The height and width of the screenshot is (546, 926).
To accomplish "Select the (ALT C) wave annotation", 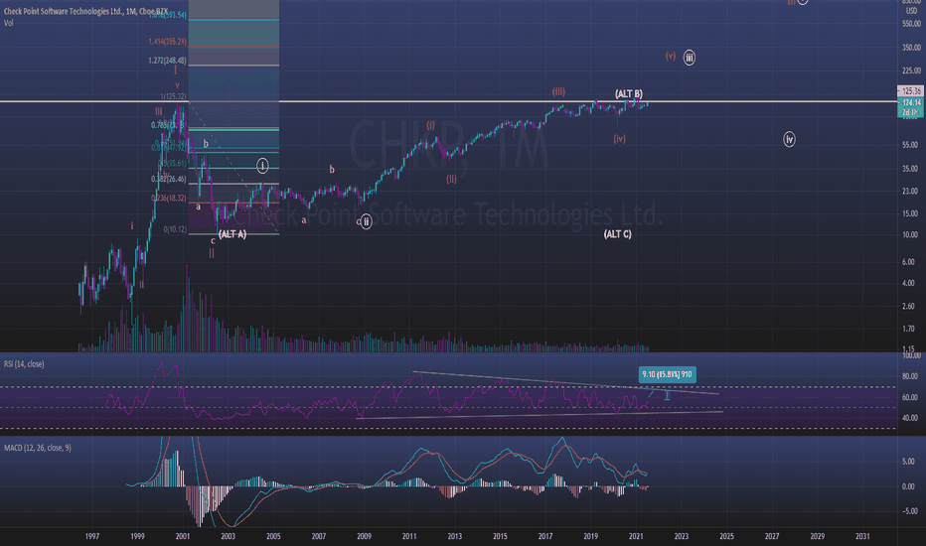I will [618, 234].
